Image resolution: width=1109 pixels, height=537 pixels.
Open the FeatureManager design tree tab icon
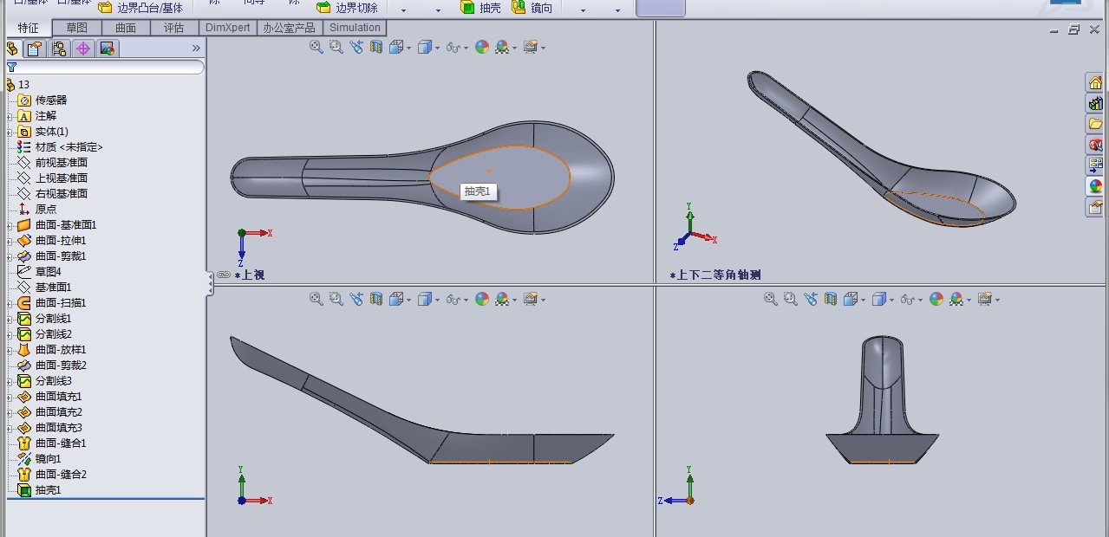point(12,49)
